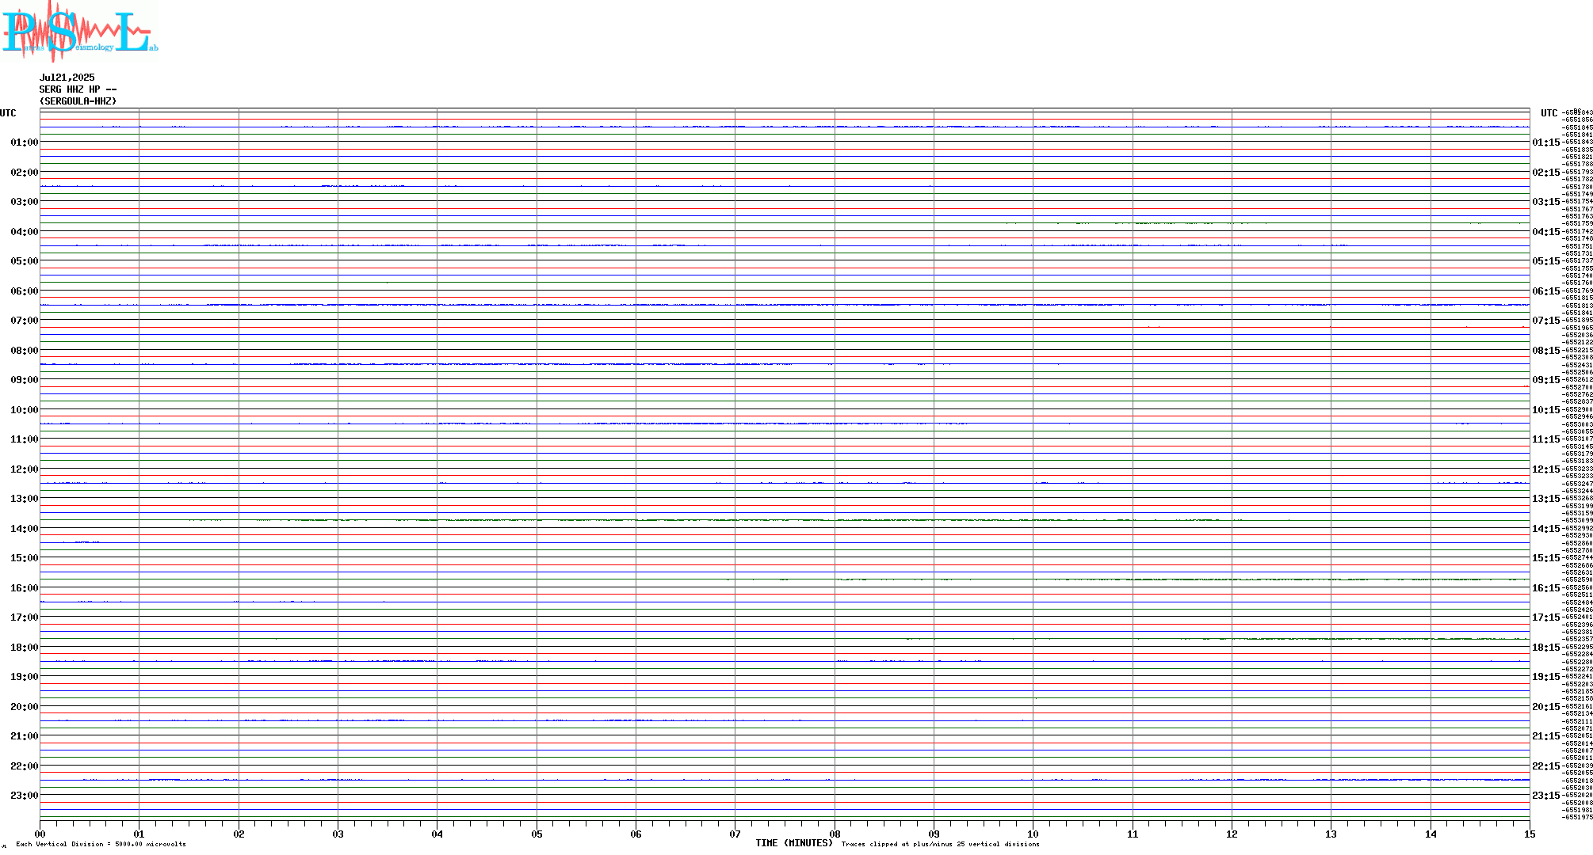Click the 06 minute tick label

[x=636, y=834]
